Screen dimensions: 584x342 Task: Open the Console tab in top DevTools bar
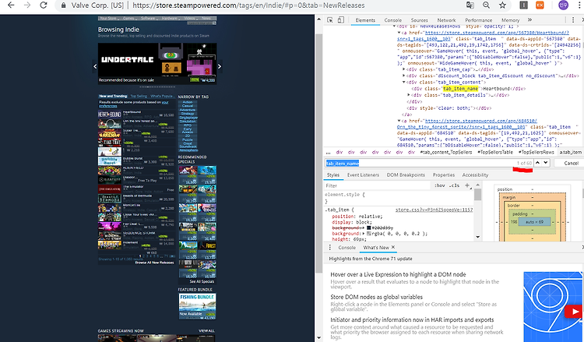pyautogui.click(x=393, y=20)
